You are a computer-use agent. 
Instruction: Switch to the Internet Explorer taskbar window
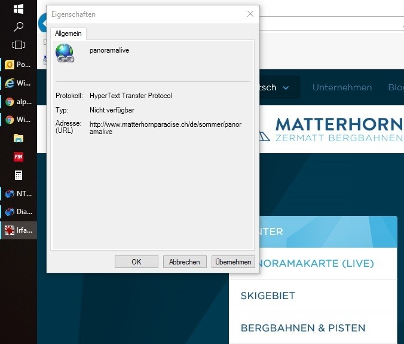tap(18, 83)
